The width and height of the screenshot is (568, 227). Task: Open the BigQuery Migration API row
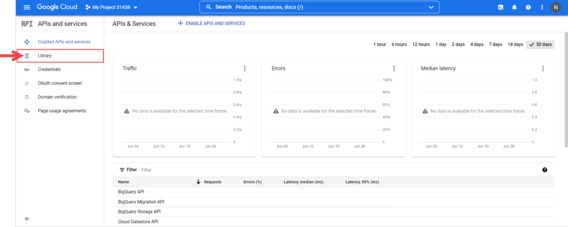pyautogui.click(x=333, y=202)
